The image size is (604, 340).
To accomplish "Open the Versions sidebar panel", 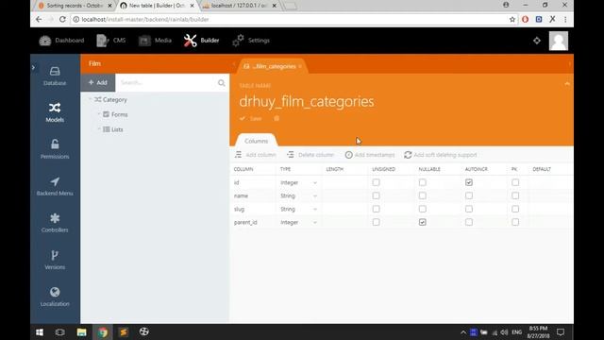I will pos(55,260).
